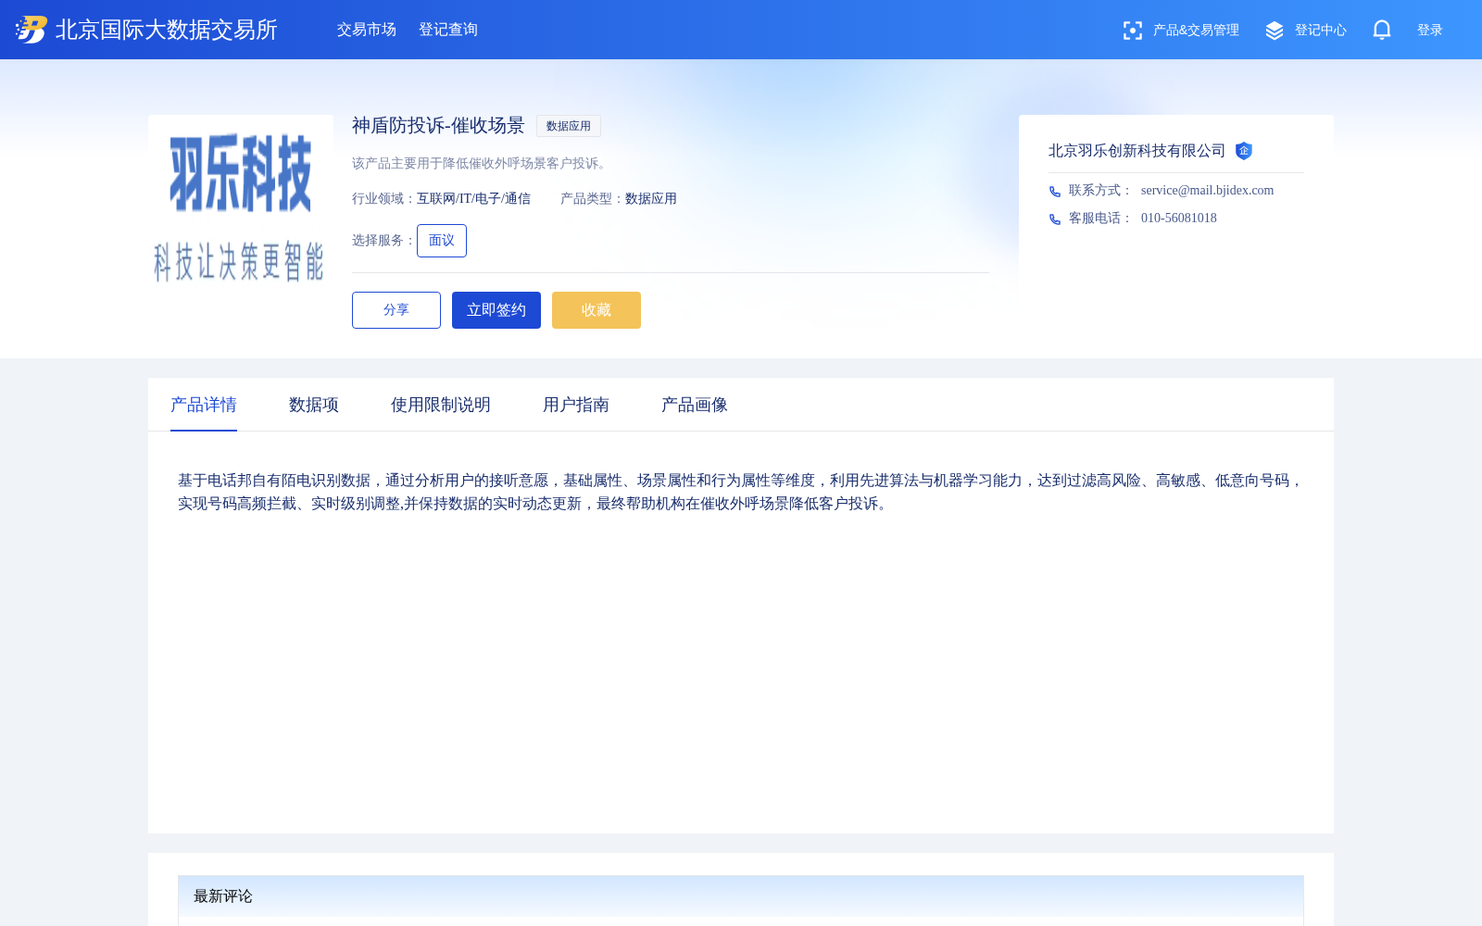Open 产品&交易管理 in header
The image size is (1482, 926).
click(x=1196, y=31)
